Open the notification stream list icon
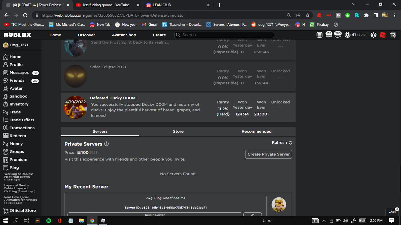Viewport: 401px width, 225px height. click(x=319, y=35)
